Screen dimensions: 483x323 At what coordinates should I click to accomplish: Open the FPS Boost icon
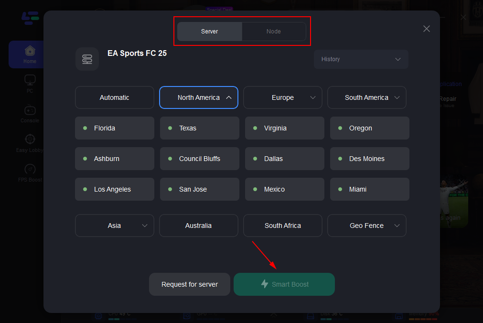point(30,169)
